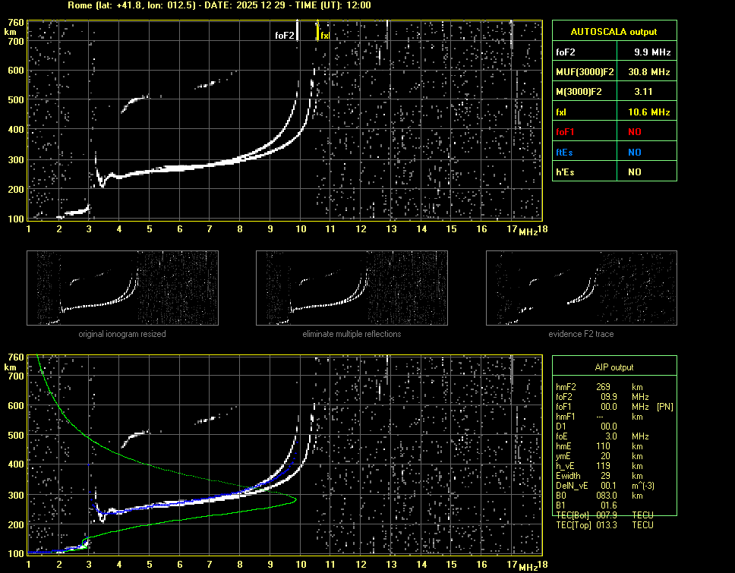This screenshot has height=573, width=735.
Task: Click the yellow fxI marker label
Action: [325, 35]
